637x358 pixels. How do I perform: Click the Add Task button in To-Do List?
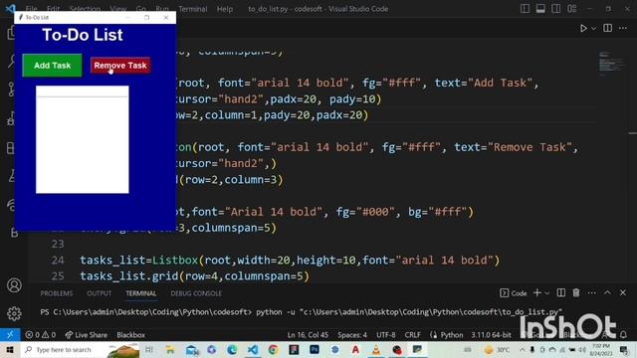tap(52, 66)
